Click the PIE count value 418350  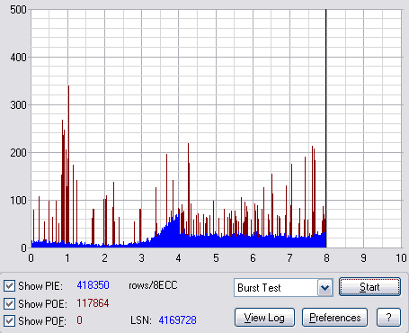93,285
